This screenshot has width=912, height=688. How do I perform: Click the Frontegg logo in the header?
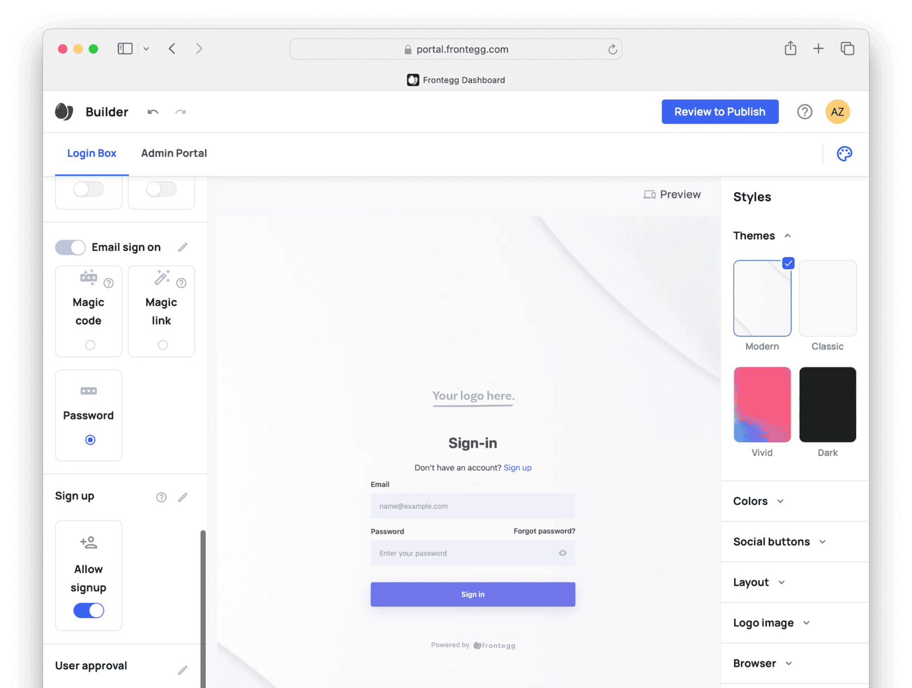click(x=64, y=112)
